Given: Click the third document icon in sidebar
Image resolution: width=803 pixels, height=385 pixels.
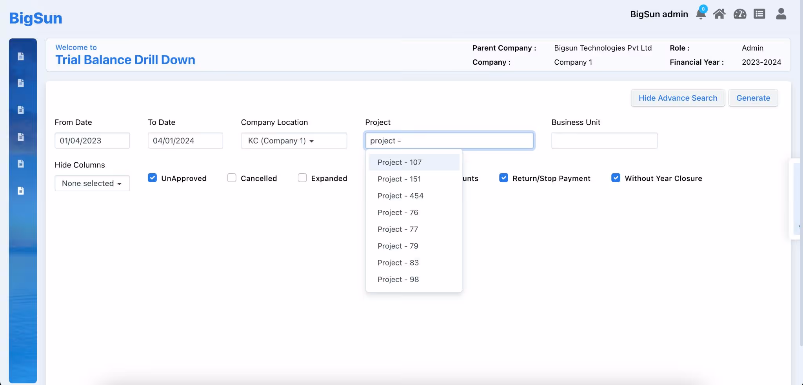Looking at the screenshot, I should (x=21, y=110).
